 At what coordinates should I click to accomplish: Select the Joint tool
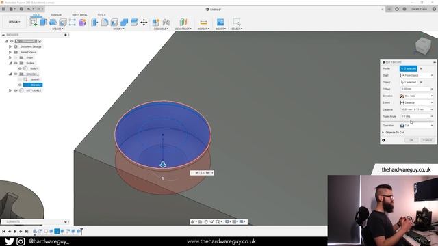click(166, 23)
